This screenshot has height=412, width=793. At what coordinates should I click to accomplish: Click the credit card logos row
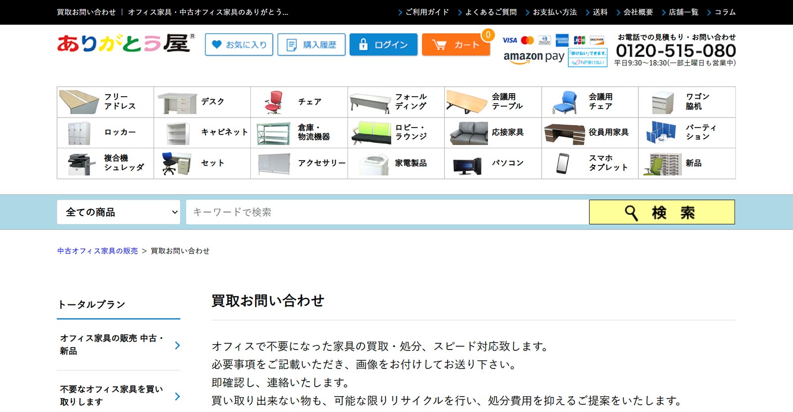[x=553, y=40]
